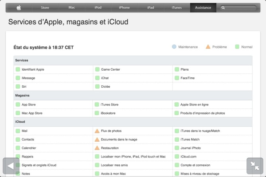Viewport: 266px width, 177px height.
Task: Open the iCloud.com status entry
Action: pos(188,157)
